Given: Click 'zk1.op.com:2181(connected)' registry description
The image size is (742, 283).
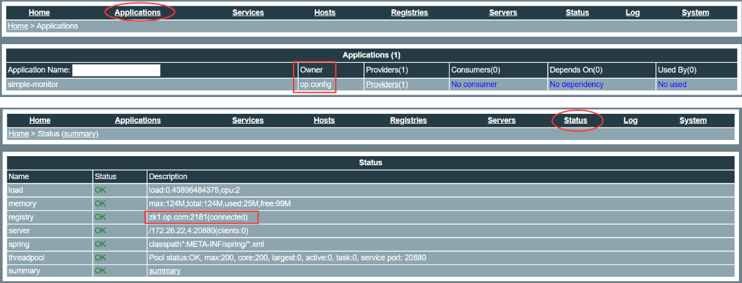Looking at the screenshot, I should click(198, 216).
